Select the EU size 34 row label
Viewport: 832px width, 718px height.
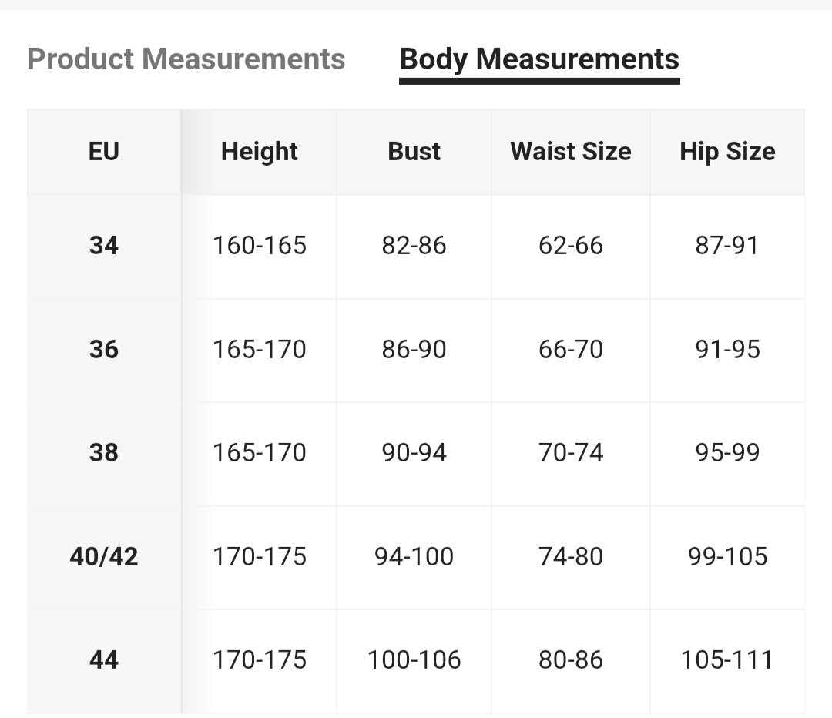[104, 246]
